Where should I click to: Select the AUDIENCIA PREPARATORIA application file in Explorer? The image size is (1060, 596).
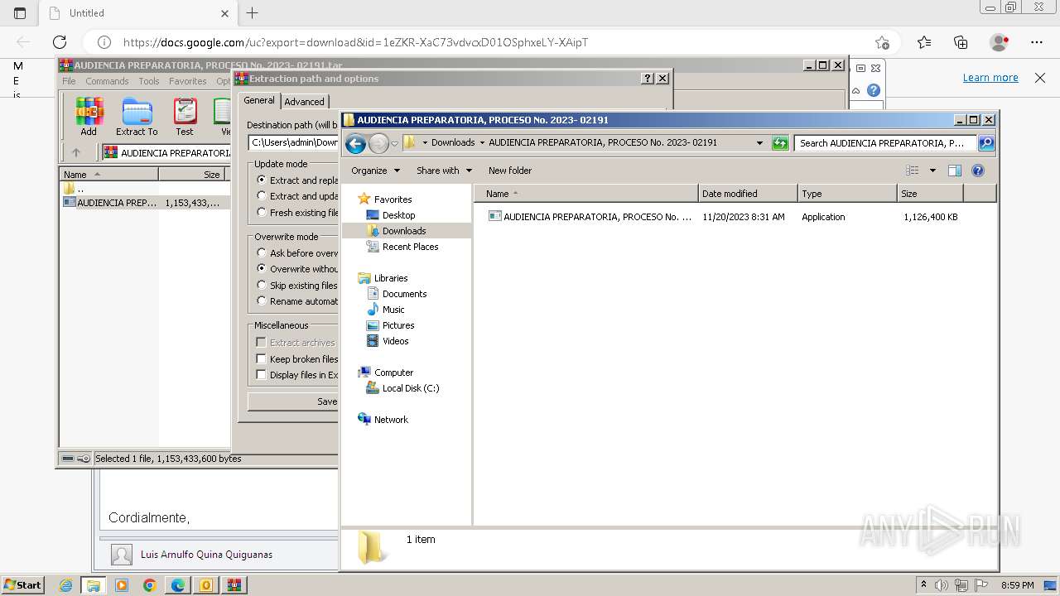tap(590, 217)
